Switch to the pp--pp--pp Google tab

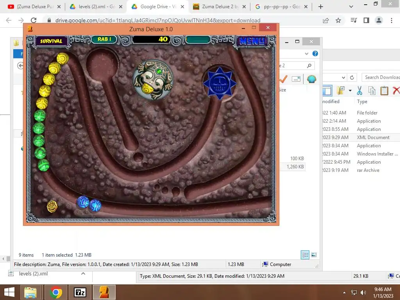pyautogui.click(x=281, y=7)
